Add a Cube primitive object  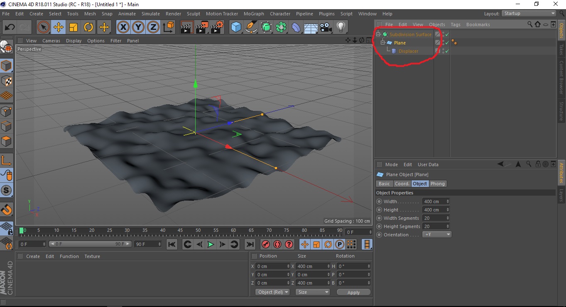(236, 27)
